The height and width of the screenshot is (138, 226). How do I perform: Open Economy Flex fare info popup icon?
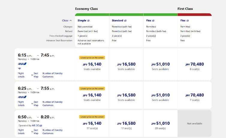tap(153, 21)
